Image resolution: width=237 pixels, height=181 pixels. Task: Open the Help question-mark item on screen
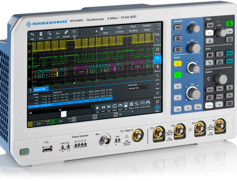pos(157,35)
